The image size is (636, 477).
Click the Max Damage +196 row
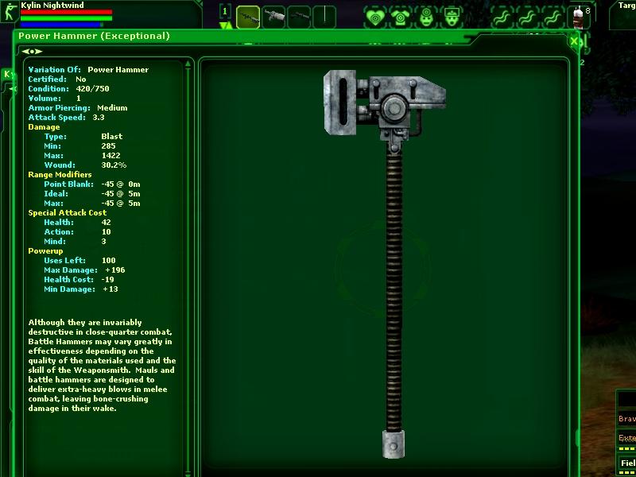click(84, 270)
